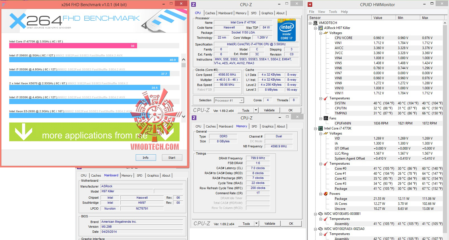
Task: Switch to Caches tab in the CPU-Z window showing the CPU tab
Action: (210, 13)
